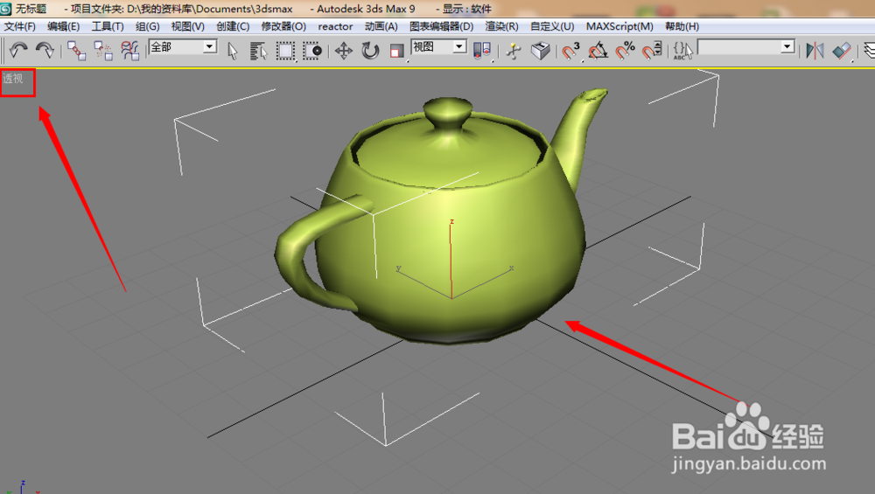Redo the action with Redo arrow

tap(45, 51)
